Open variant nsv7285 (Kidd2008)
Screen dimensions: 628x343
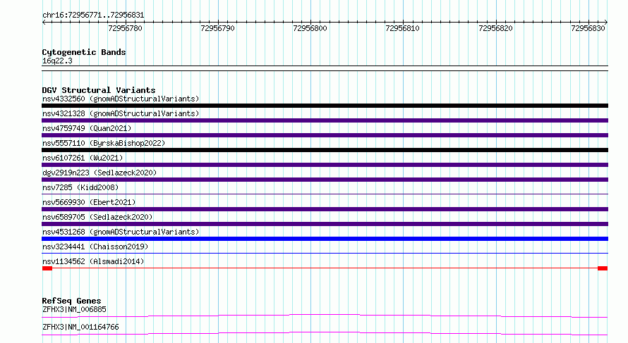(x=80, y=187)
